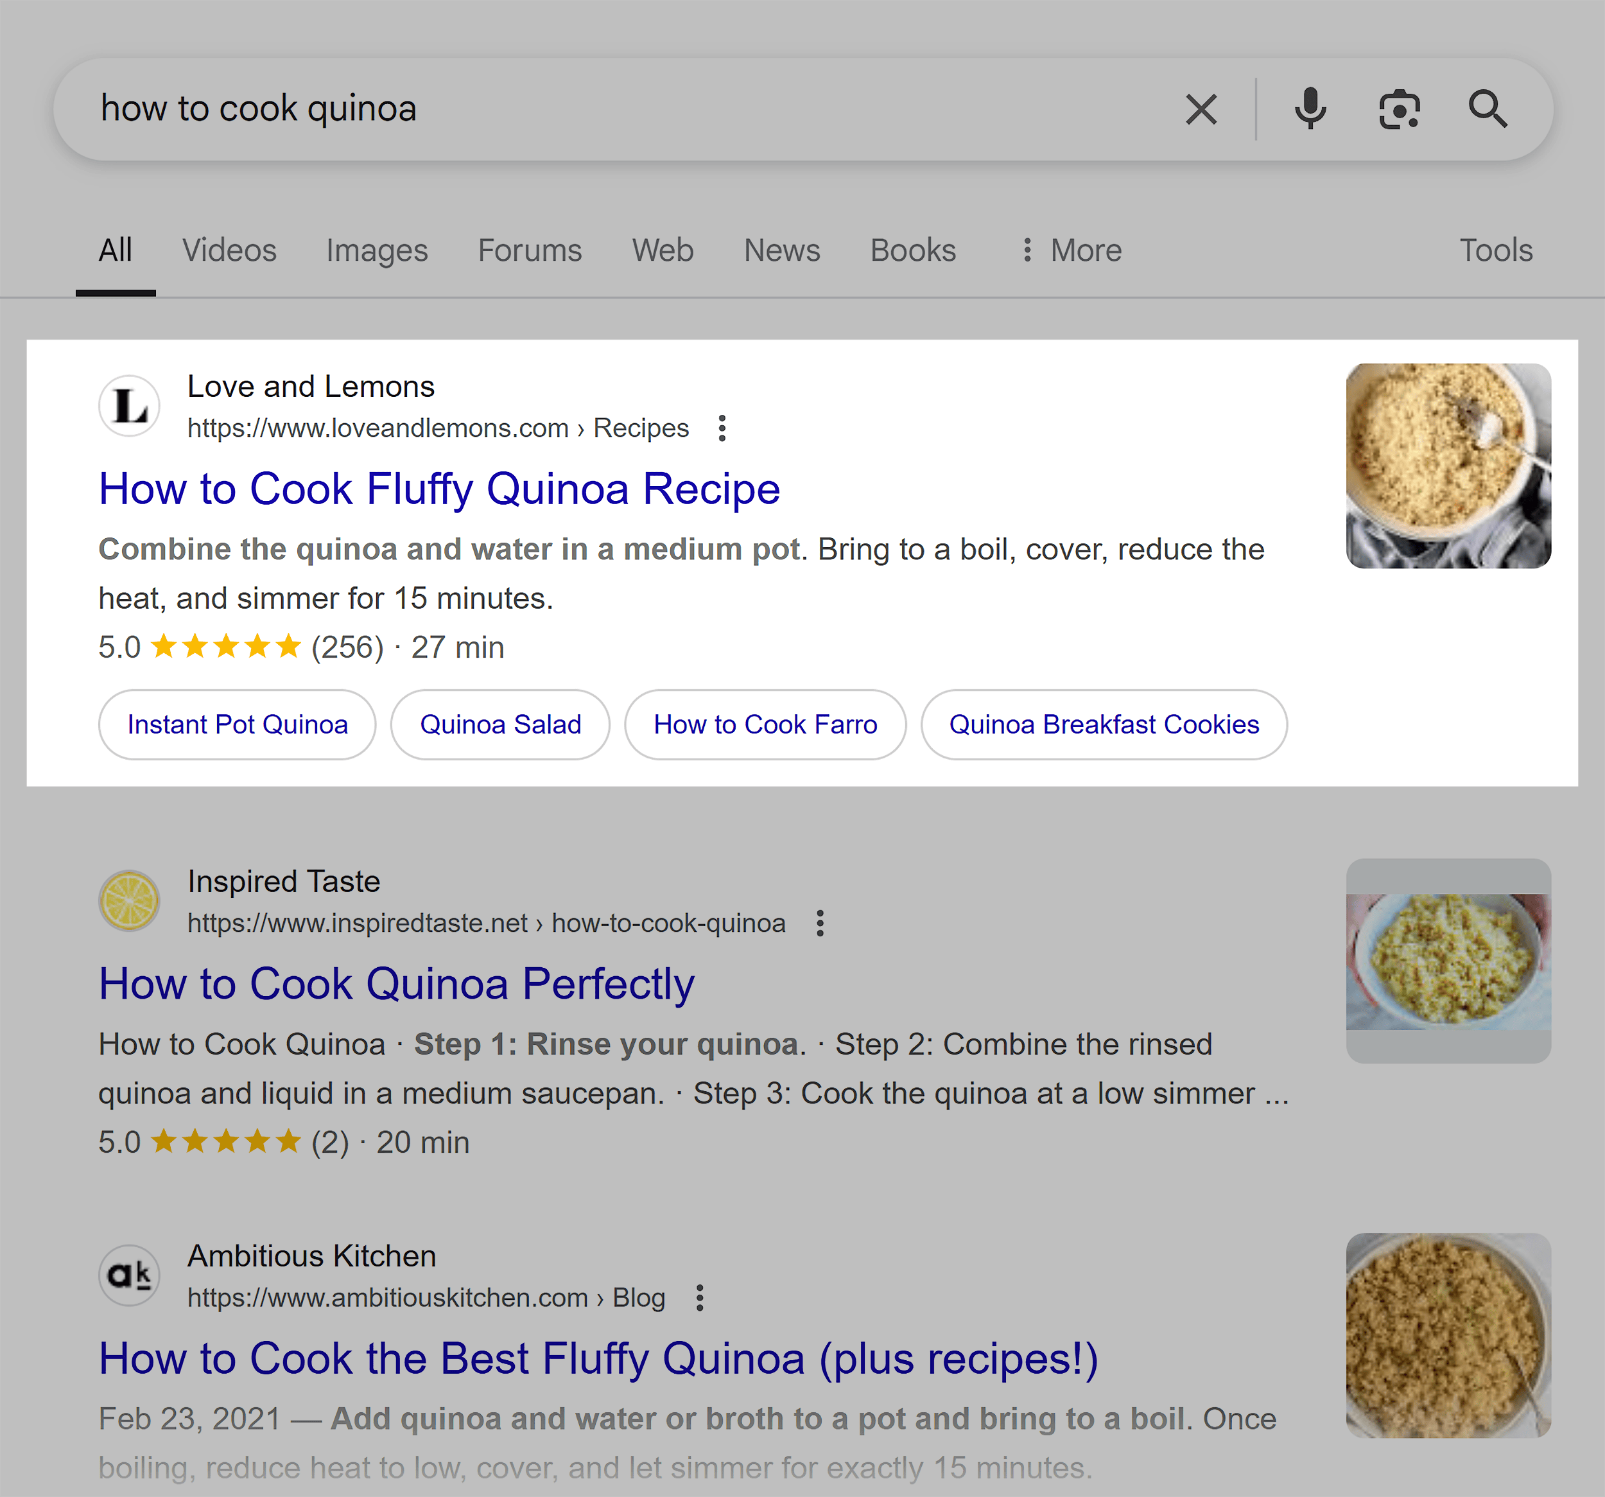Open the Forums tab
1605x1497 pixels.
(x=530, y=250)
